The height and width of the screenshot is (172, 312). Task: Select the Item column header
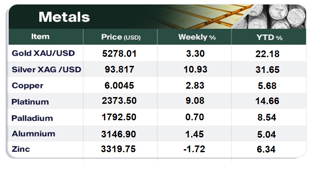pyautogui.click(x=40, y=37)
